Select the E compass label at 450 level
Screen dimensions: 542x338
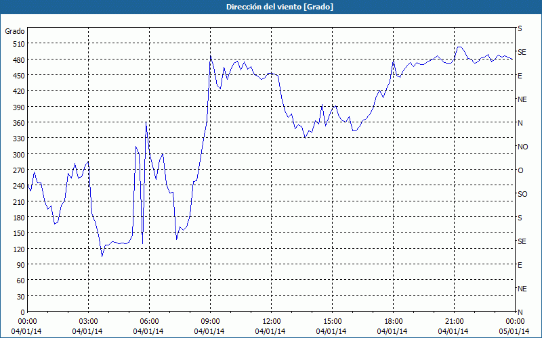[520, 76]
